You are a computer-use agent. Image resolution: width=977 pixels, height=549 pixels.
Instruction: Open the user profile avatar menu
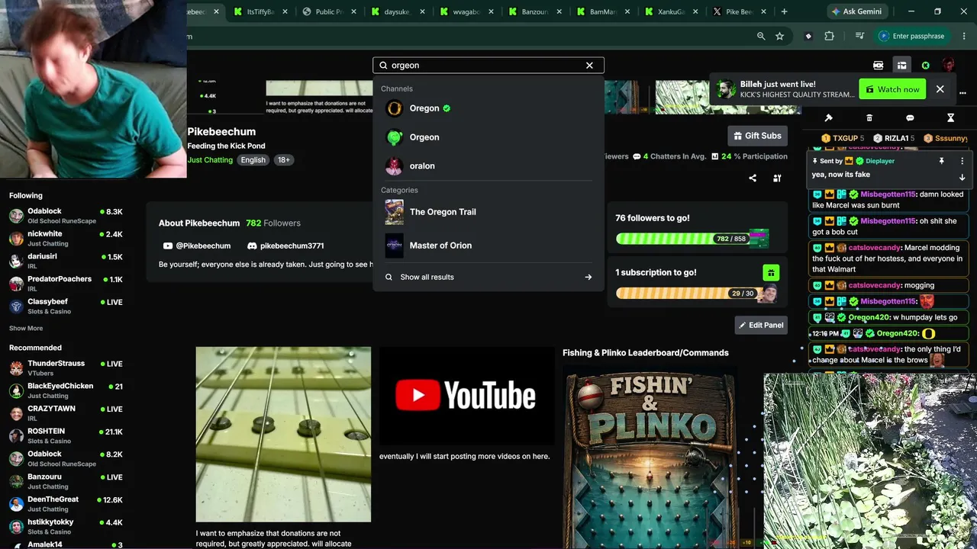948,66
